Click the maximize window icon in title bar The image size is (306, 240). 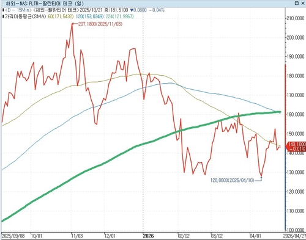(x=297, y=3)
